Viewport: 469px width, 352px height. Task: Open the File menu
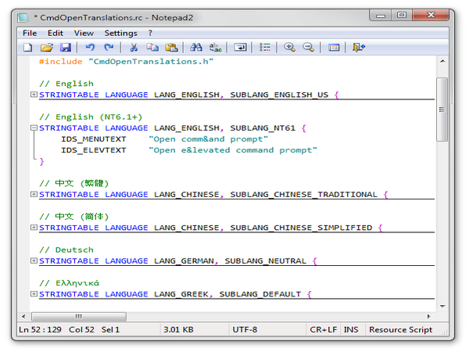coord(30,33)
